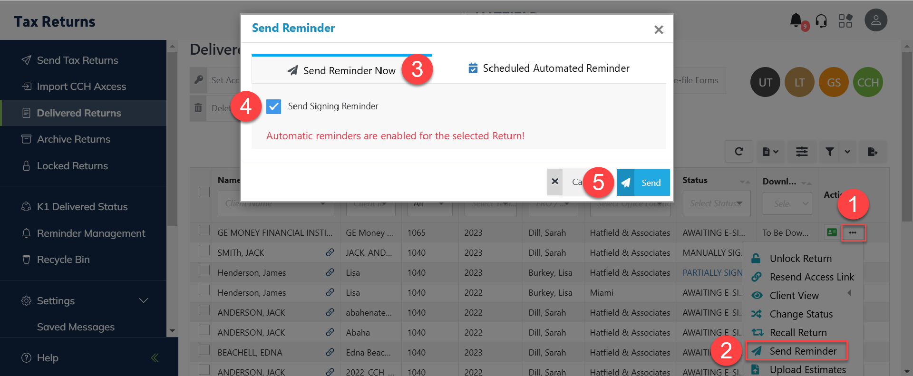This screenshot has width=913, height=376.
Task: Uncheck Send Signing Reminder checkbox
Action: [274, 106]
